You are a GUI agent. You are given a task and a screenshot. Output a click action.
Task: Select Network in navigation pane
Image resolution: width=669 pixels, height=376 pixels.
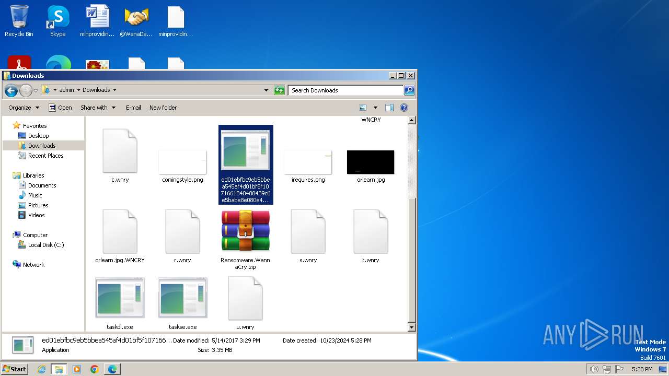29,265
